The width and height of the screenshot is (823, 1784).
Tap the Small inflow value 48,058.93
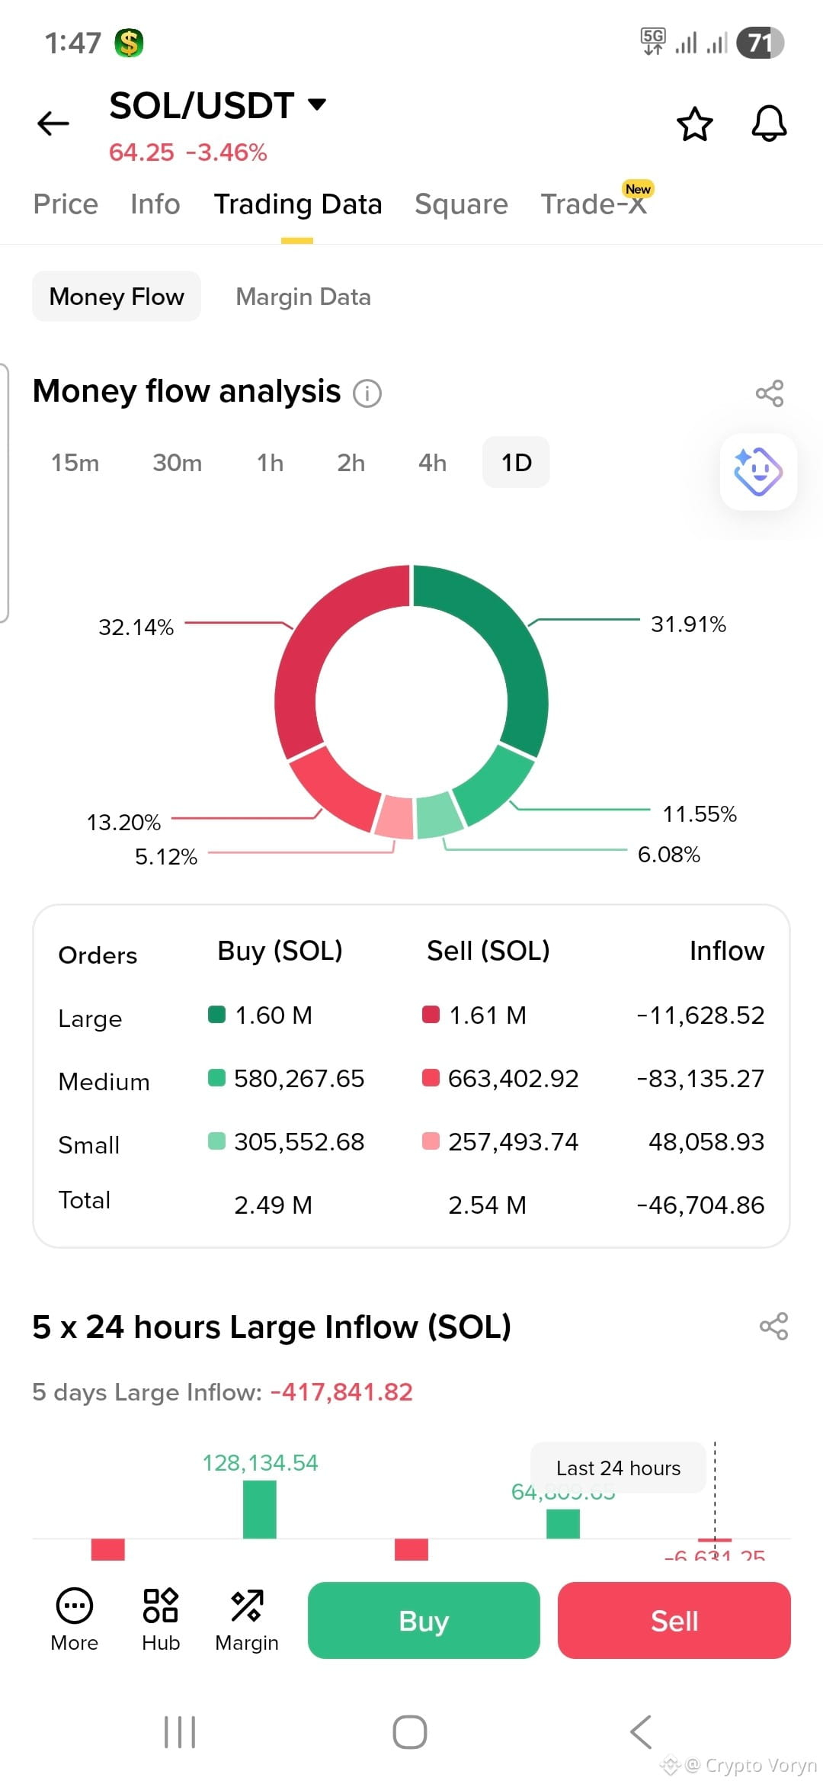(706, 1141)
